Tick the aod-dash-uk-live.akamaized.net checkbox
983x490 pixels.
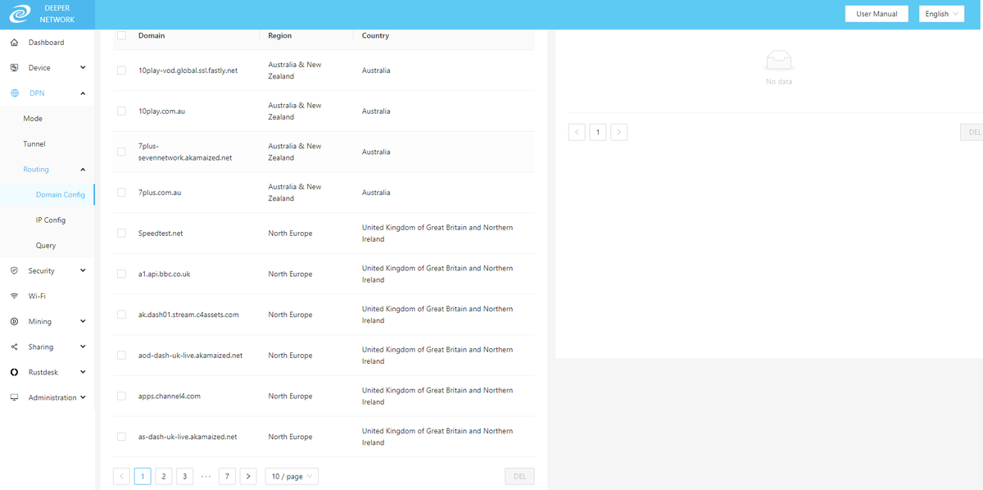tap(121, 356)
